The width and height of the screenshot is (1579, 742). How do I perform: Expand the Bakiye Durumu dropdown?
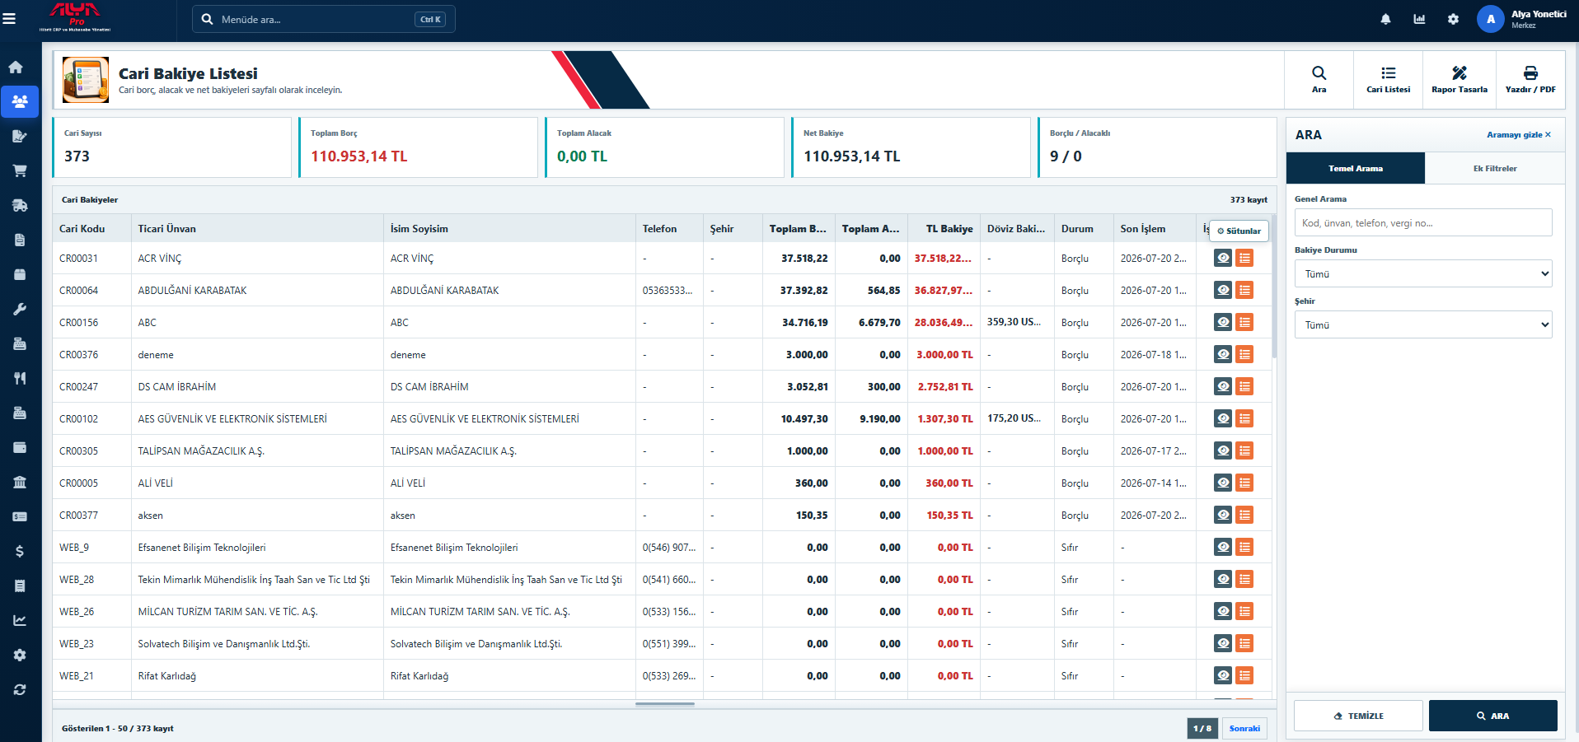[x=1423, y=273]
